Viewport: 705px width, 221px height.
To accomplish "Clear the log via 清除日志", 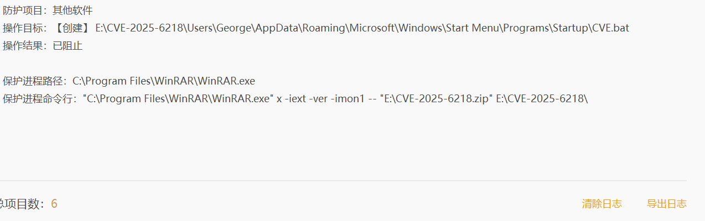I will tap(602, 204).
